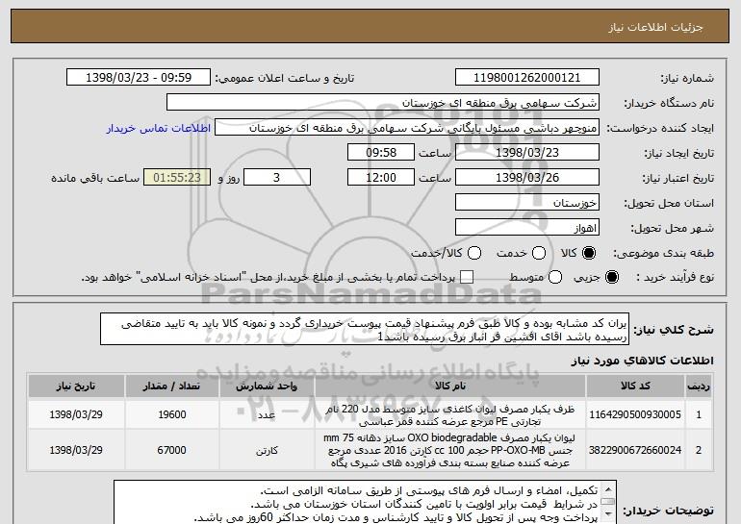The height and width of the screenshot is (524, 741).
Task: Click quantity cell 19600
Action: point(172,414)
